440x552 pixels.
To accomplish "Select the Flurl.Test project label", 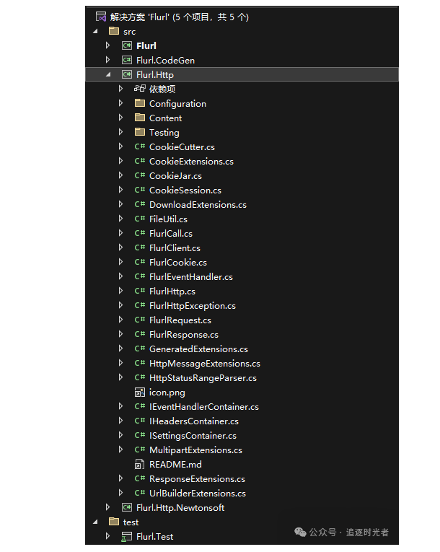I will [155, 537].
